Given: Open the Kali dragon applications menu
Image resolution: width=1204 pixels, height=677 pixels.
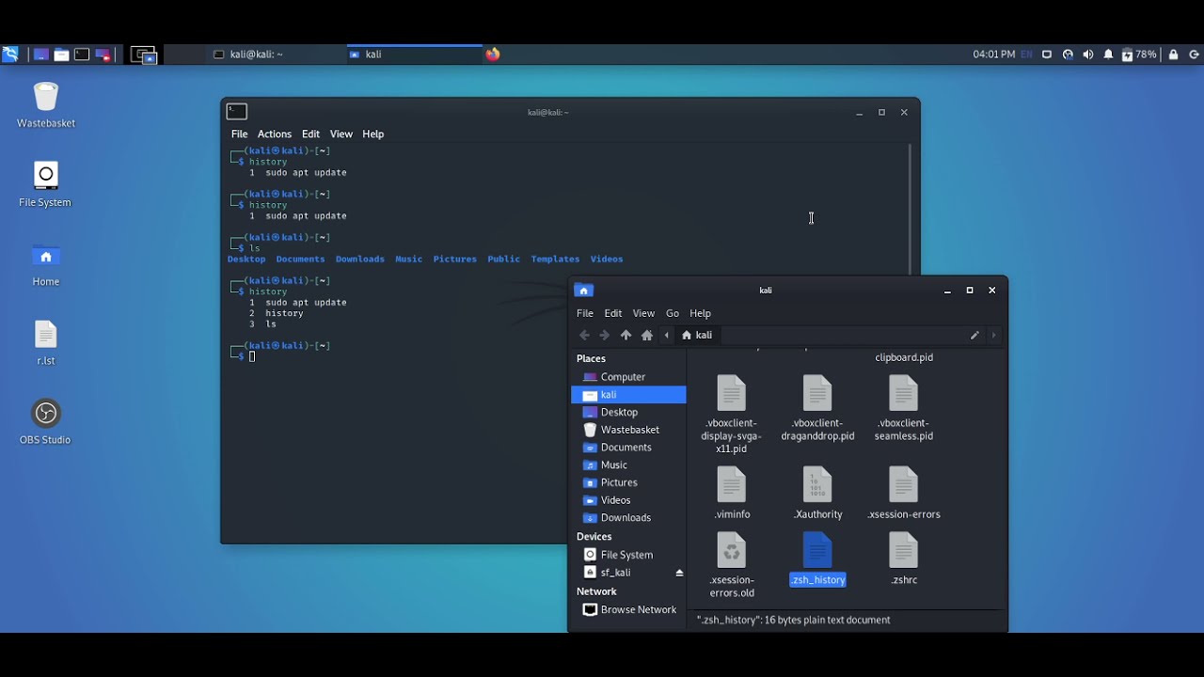Looking at the screenshot, I should pos(10,55).
